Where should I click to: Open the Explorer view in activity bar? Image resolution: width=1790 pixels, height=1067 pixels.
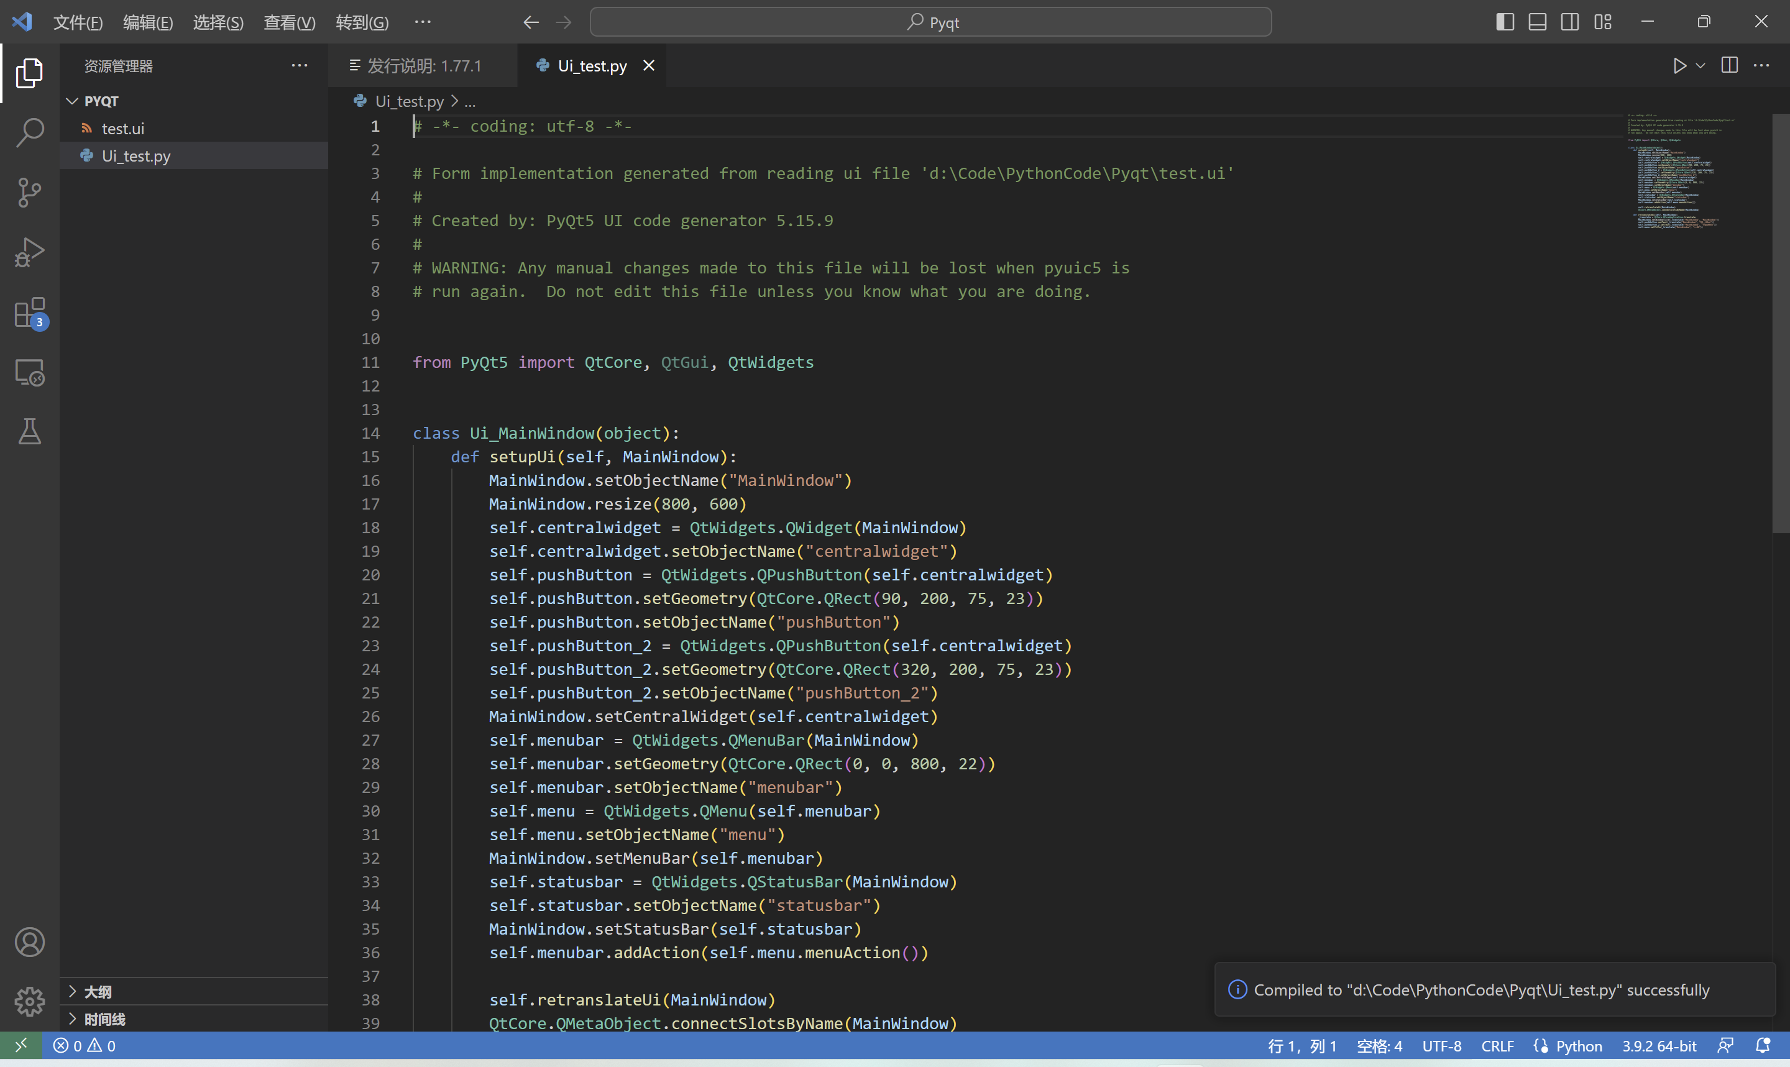tap(29, 73)
